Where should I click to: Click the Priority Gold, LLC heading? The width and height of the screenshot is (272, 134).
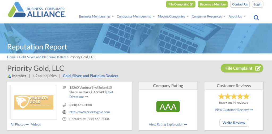[x=36, y=68]
